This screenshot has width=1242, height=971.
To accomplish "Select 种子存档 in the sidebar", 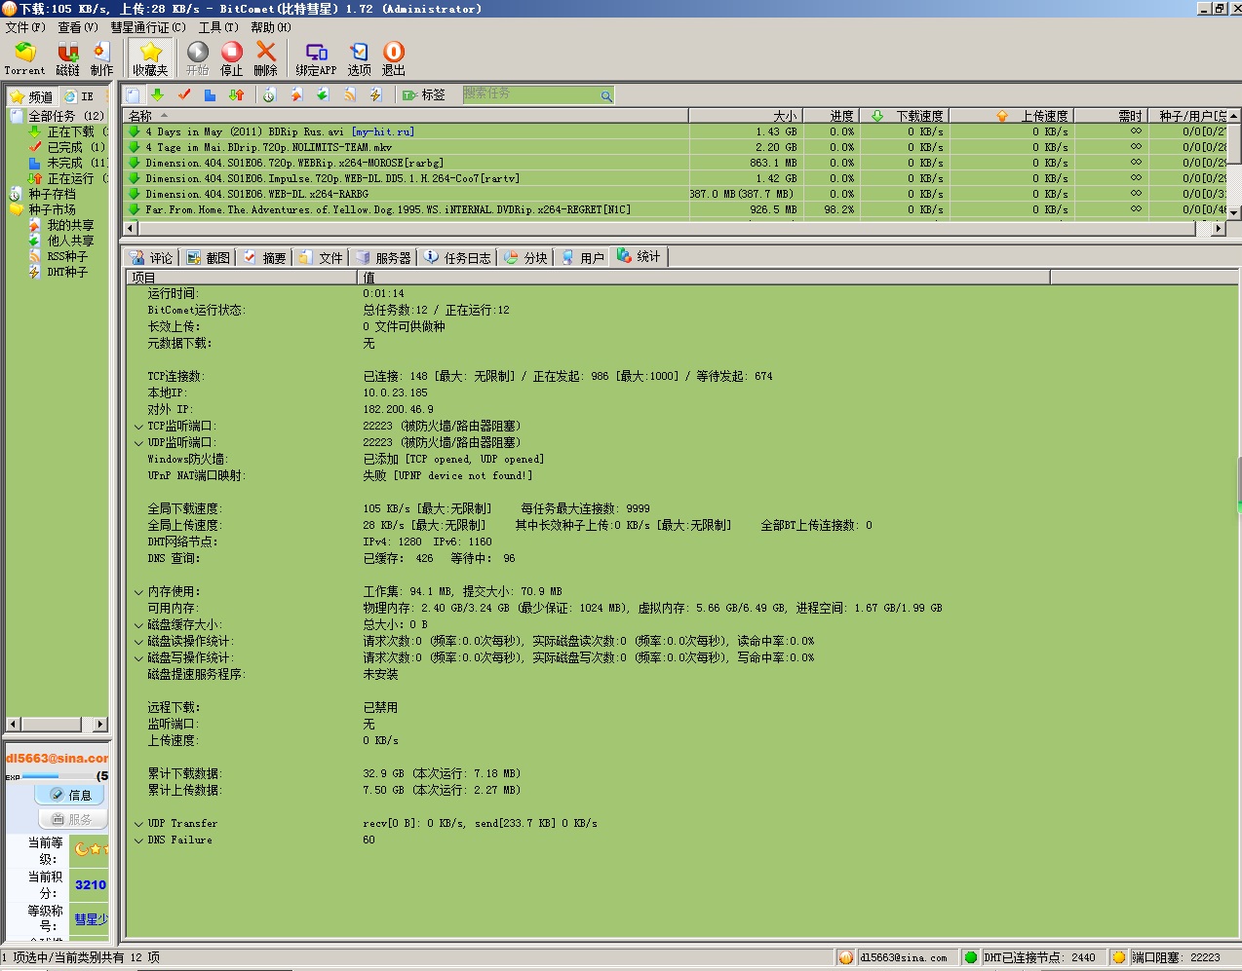I will [x=52, y=194].
